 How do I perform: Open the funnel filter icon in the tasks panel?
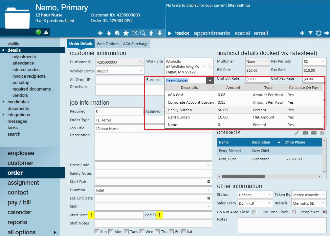click(x=310, y=33)
